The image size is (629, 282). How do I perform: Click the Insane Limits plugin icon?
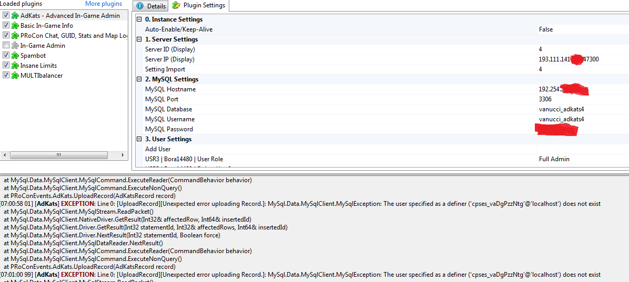(15, 66)
